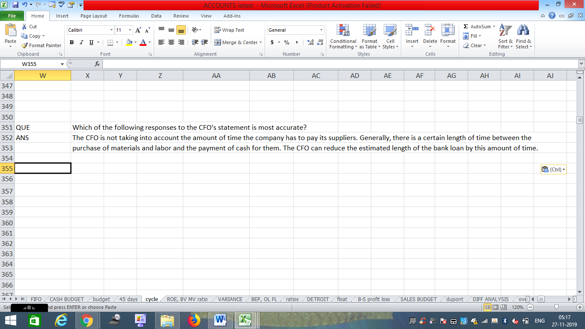Click the Find & Select icon
The image size is (585, 329).
coord(523,31)
